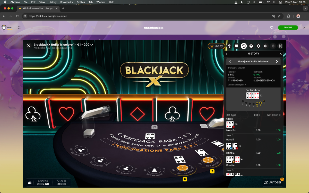The height and width of the screenshot is (193, 309).
Task: Open the help question mark icon
Action: click(x=251, y=46)
